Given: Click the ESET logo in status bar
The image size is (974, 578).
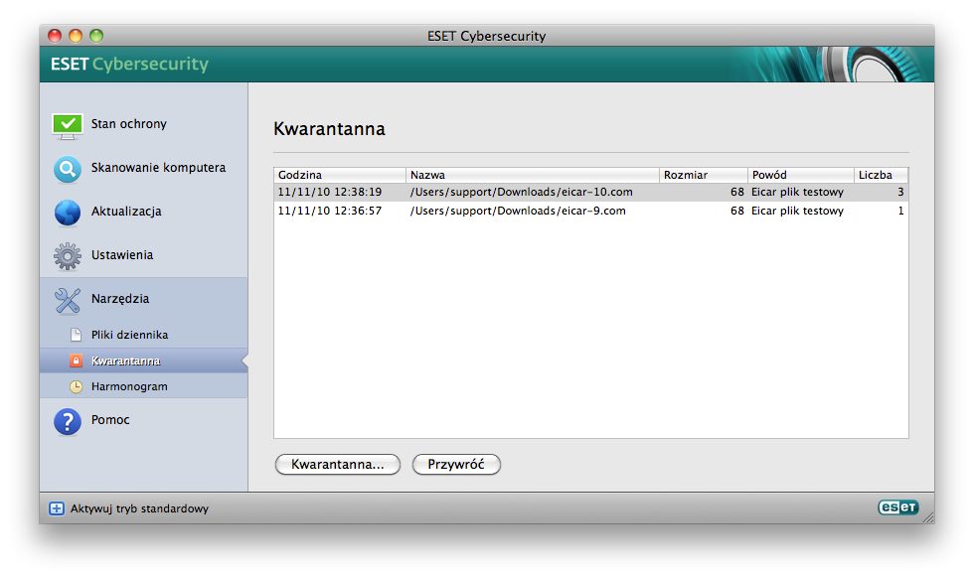Looking at the screenshot, I should coord(897,507).
